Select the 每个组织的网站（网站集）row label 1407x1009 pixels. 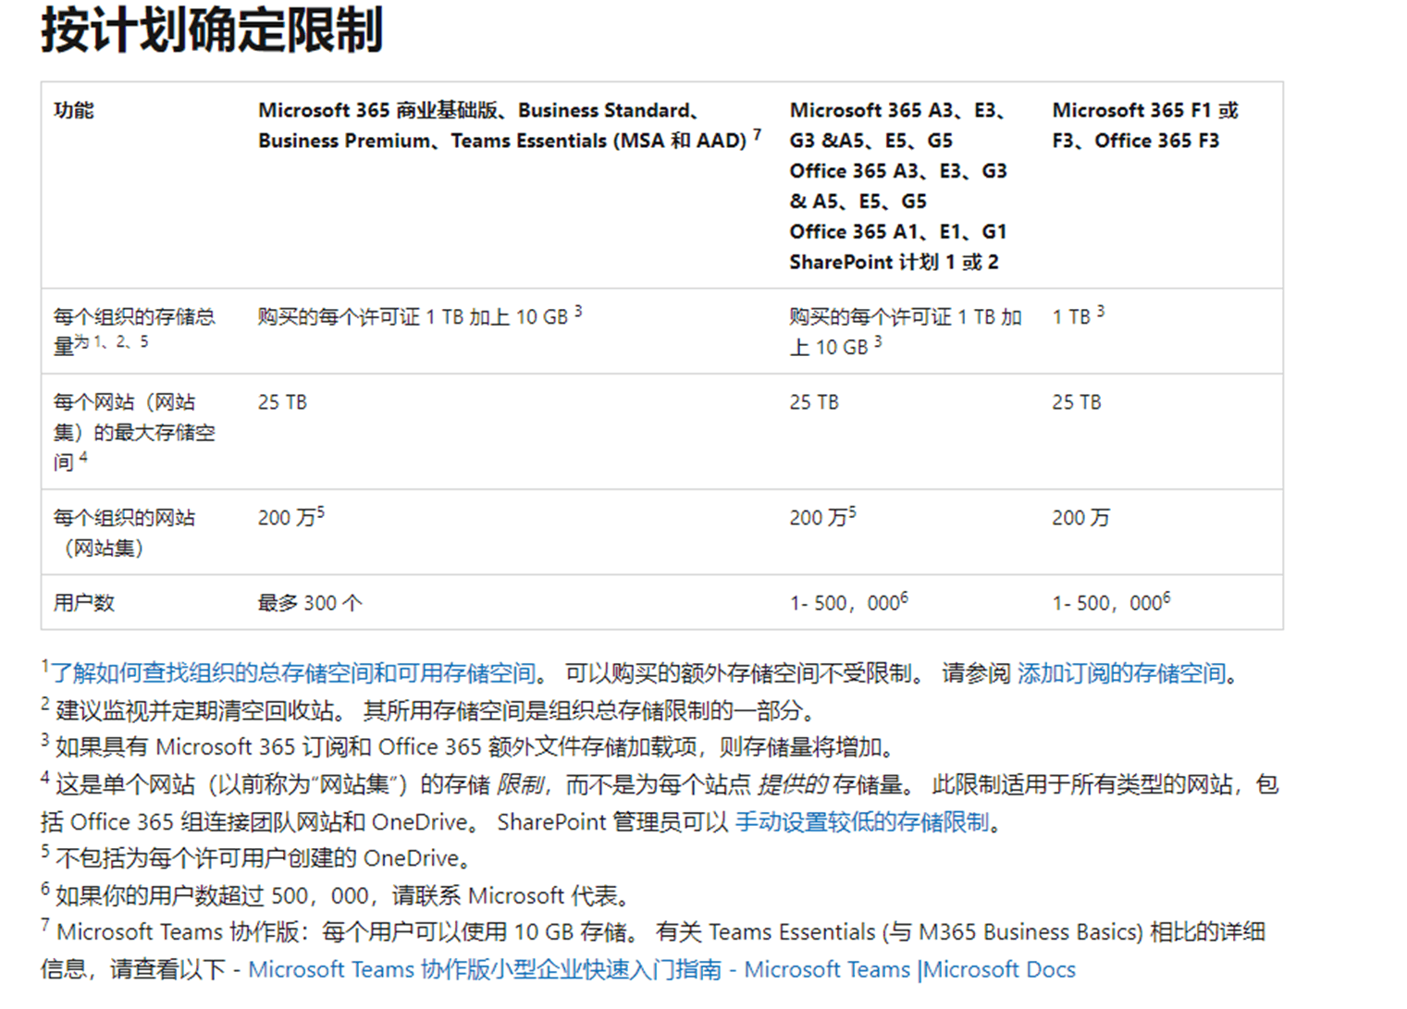coord(124,533)
